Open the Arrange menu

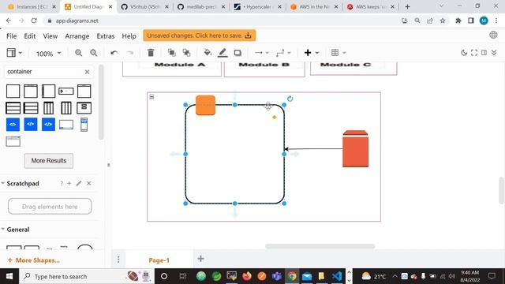coord(77,36)
